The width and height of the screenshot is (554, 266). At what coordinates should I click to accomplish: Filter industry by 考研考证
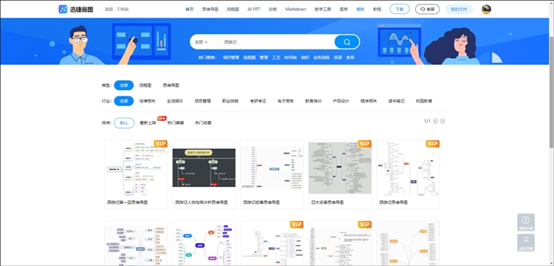coord(258,101)
